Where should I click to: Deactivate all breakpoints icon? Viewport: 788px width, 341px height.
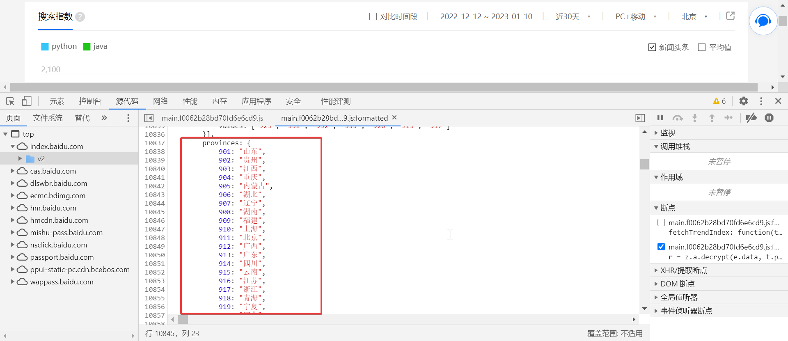(x=751, y=118)
